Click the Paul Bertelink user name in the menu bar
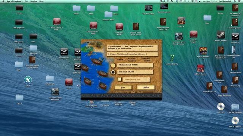The image size is (243, 136). click(x=225, y=1)
